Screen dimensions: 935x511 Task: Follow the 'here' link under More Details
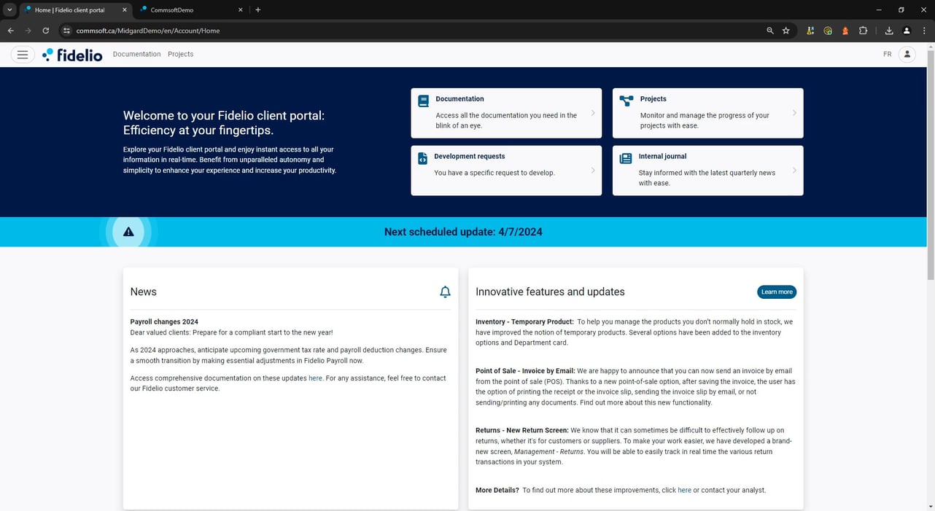[x=684, y=491]
